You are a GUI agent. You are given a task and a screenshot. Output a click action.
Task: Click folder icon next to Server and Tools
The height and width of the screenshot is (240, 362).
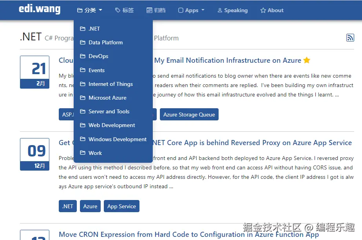click(x=83, y=111)
